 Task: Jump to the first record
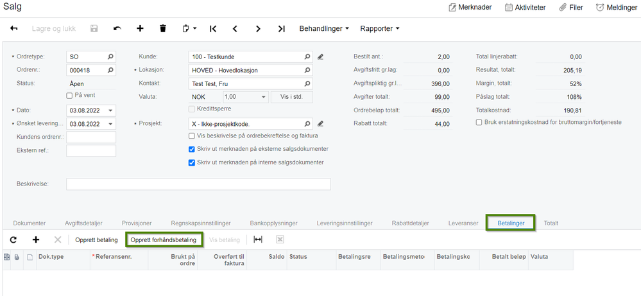click(x=212, y=29)
